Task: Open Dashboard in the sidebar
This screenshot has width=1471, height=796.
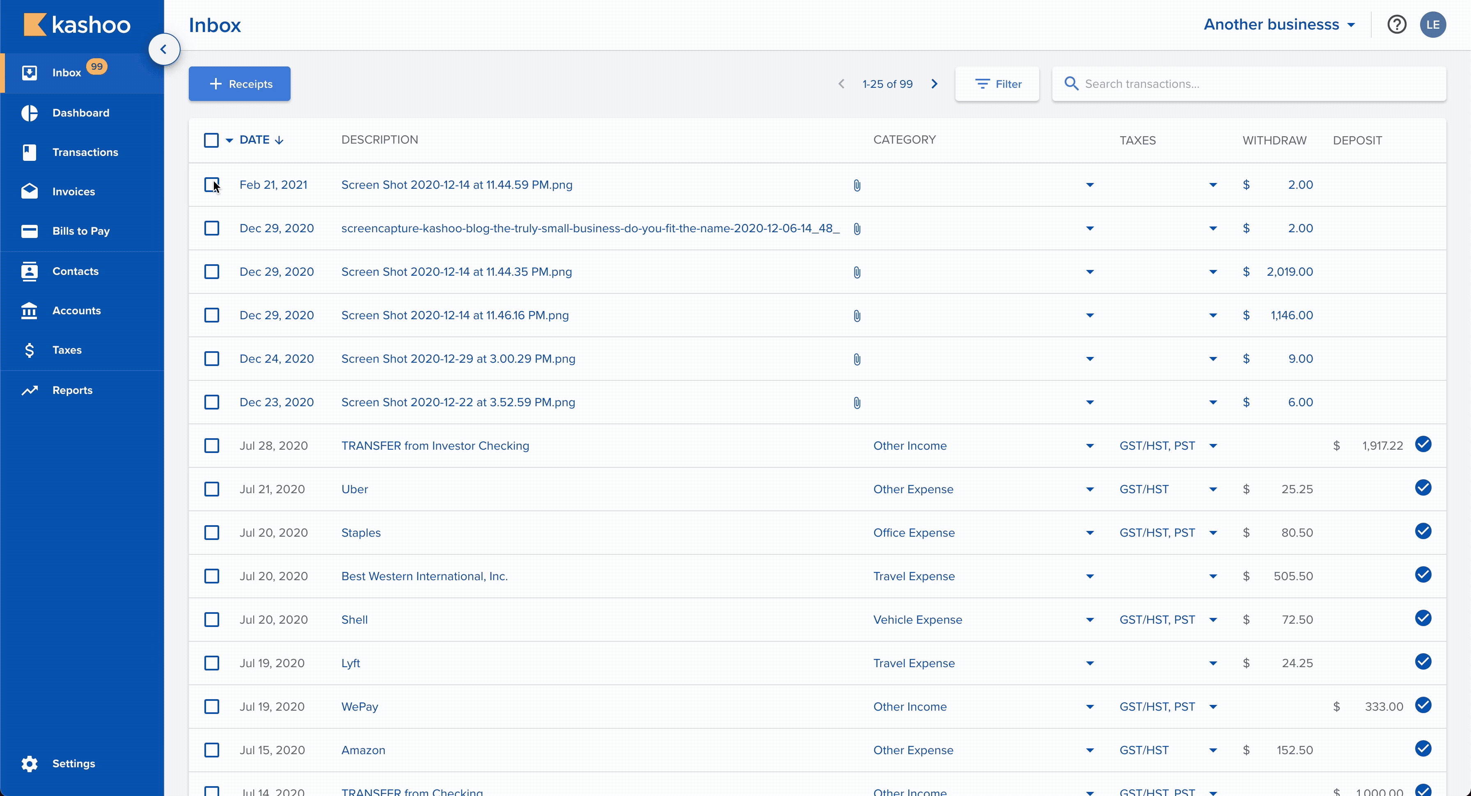Action: coord(82,113)
